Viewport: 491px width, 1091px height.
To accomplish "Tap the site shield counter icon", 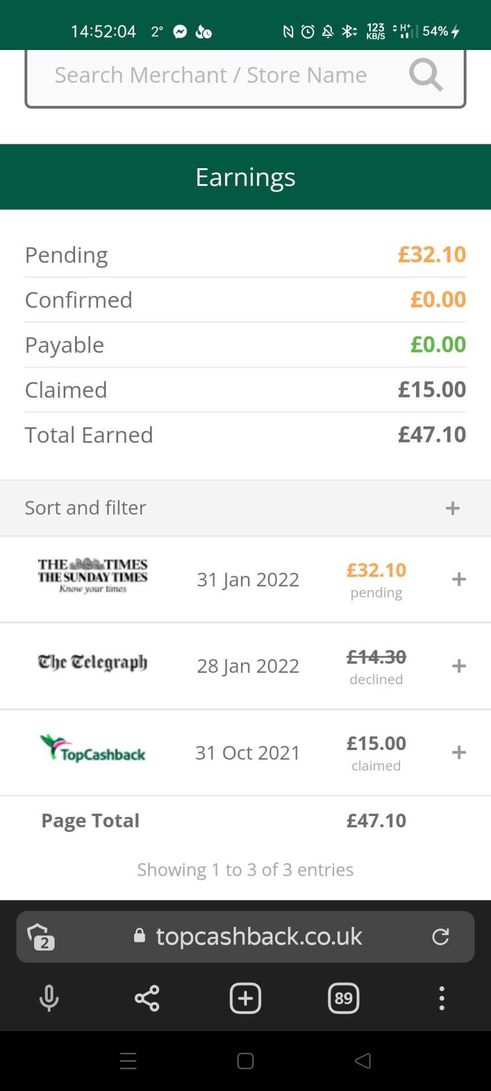I will click(41, 936).
